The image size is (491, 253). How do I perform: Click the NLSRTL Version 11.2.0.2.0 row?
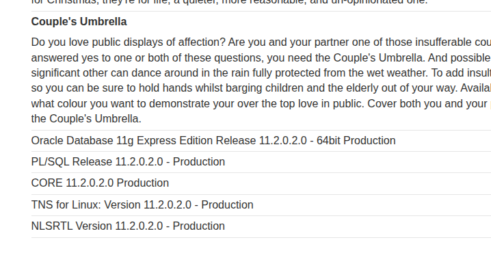261,226
